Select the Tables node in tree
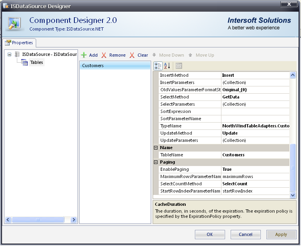The image size is (301, 246). [x=36, y=62]
